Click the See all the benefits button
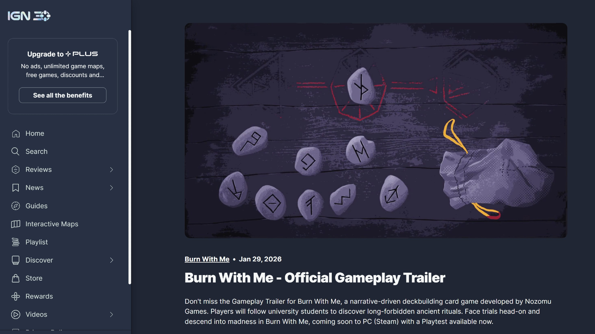This screenshot has width=595, height=334. click(62, 95)
